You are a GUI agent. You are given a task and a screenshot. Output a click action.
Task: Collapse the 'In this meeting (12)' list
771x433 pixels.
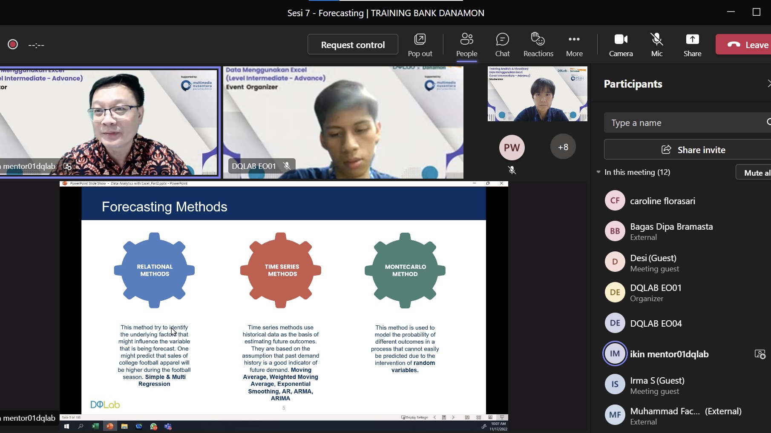[598, 172]
